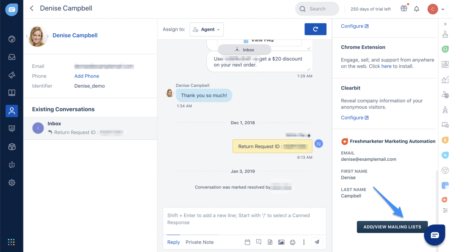Click the Add Phone link
Screen dimensions: 452x252
[87, 76]
